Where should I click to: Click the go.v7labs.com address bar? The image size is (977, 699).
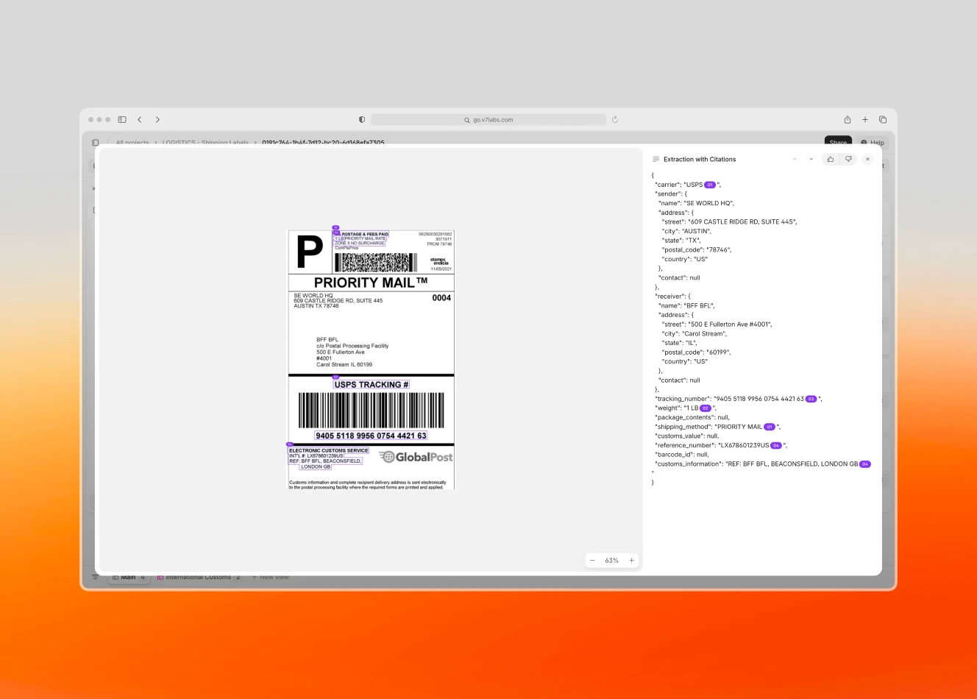(489, 119)
